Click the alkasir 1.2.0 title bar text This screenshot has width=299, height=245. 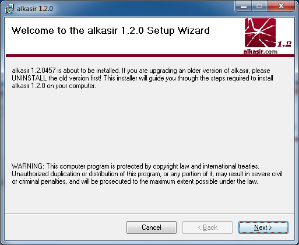click(x=35, y=9)
